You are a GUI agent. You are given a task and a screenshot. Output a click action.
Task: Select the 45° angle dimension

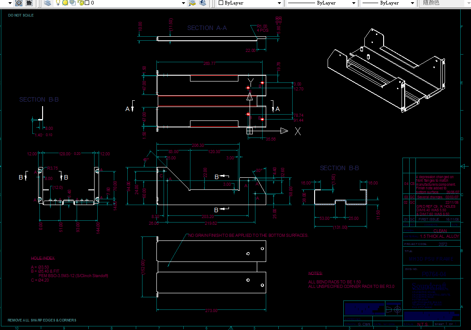point(146,160)
